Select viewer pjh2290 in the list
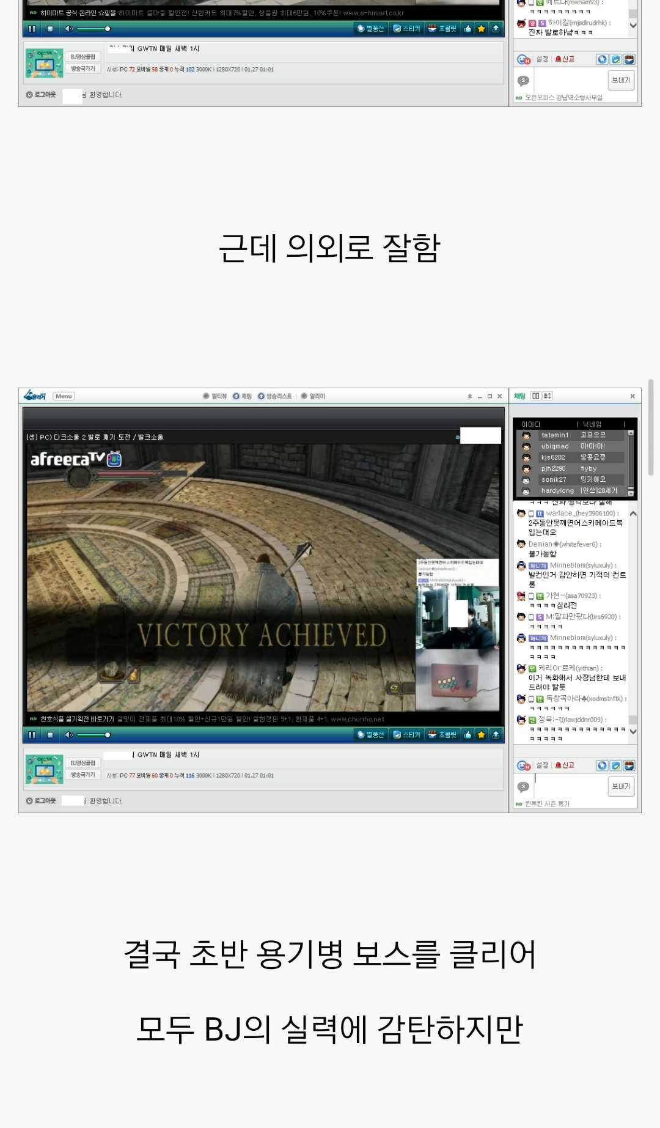 [571, 468]
